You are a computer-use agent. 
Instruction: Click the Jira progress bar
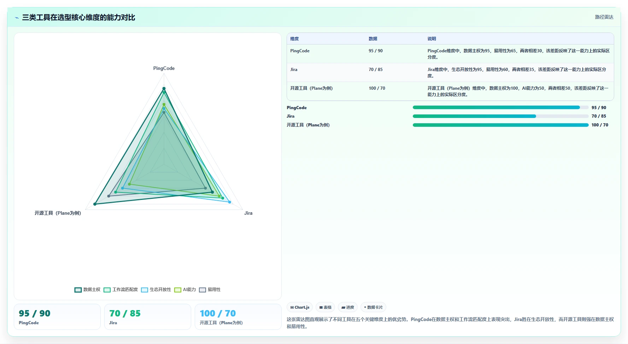(501, 116)
